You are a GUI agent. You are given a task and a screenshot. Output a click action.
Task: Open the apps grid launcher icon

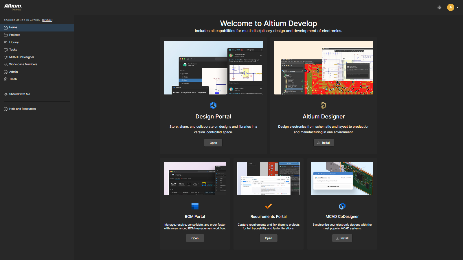pyautogui.click(x=439, y=8)
